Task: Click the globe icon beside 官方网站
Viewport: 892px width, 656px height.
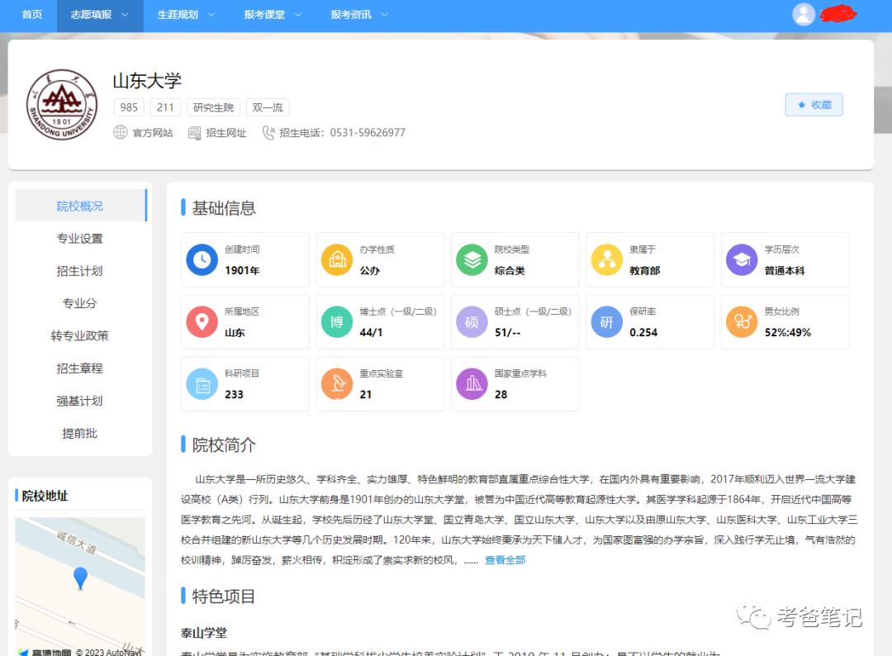Action: pos(120,132)
